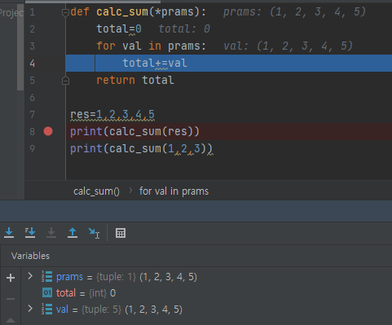Click the Run to Cursor icon
The image size is (392, 325).
coord(94,233)
